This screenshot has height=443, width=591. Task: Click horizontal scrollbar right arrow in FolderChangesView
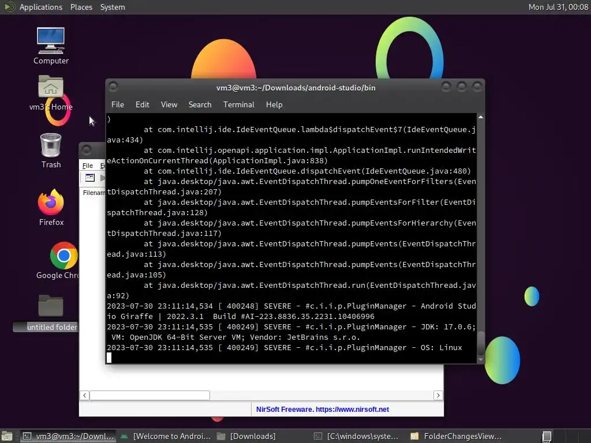click(438, 395)
